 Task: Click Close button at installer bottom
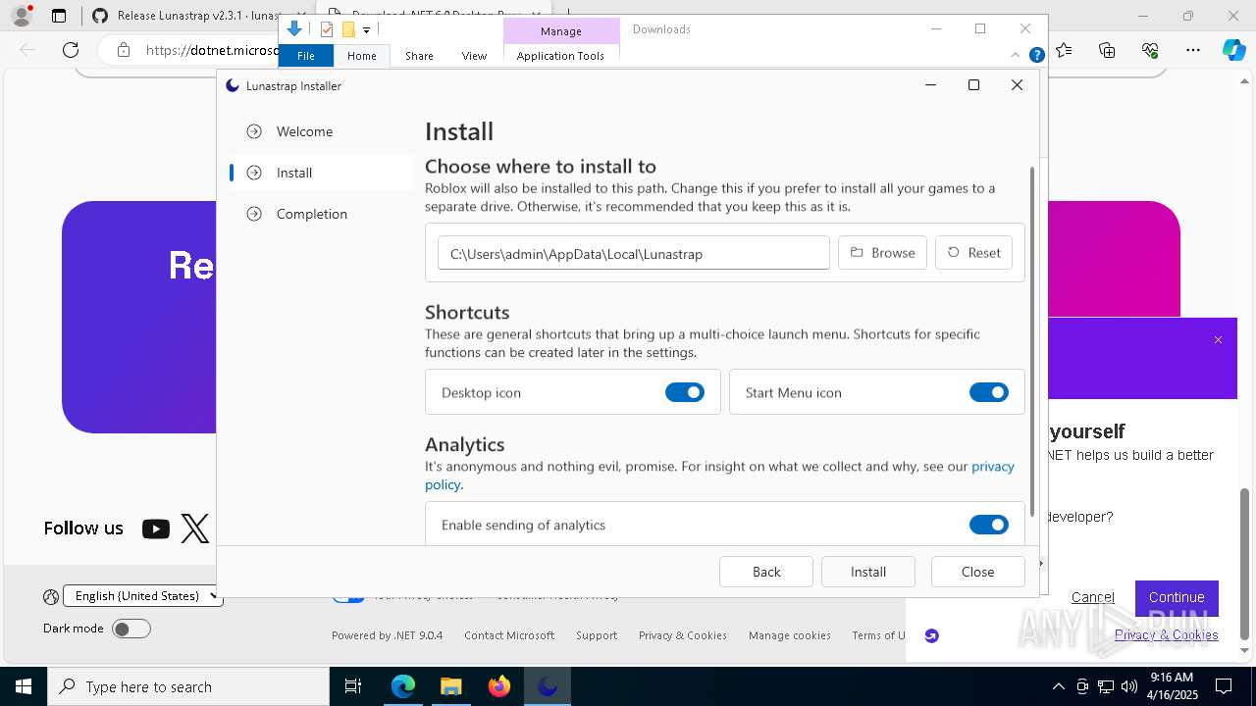[x=978, y=572]
